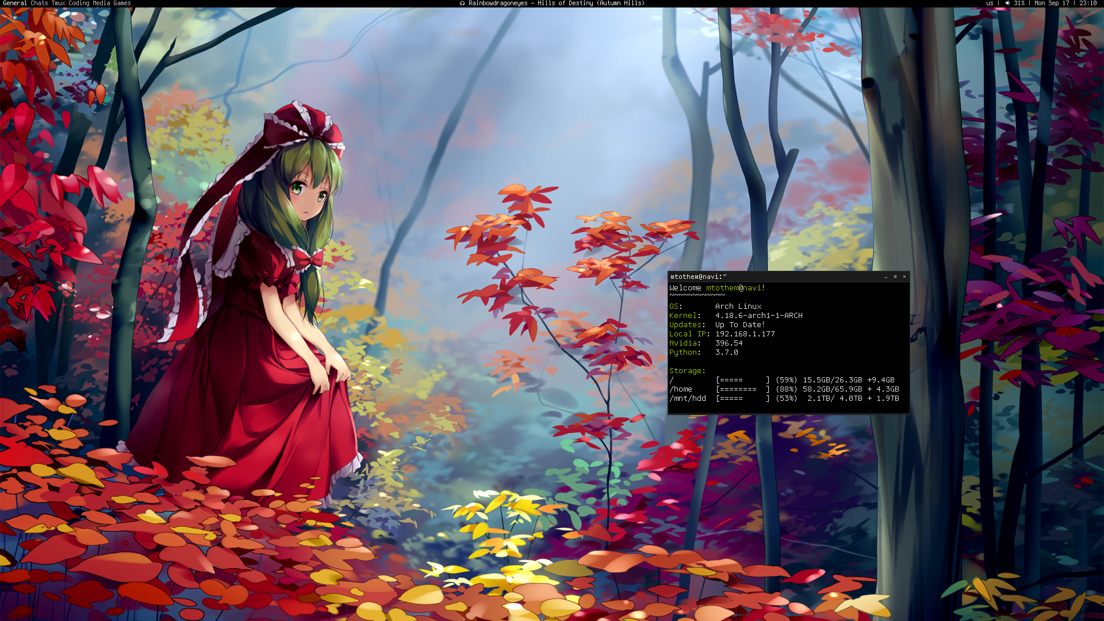The width and height of the screenshot is (1104, 621).
Task: Close the mtothem@navi terminal window
Action: (x=904, y=277)
